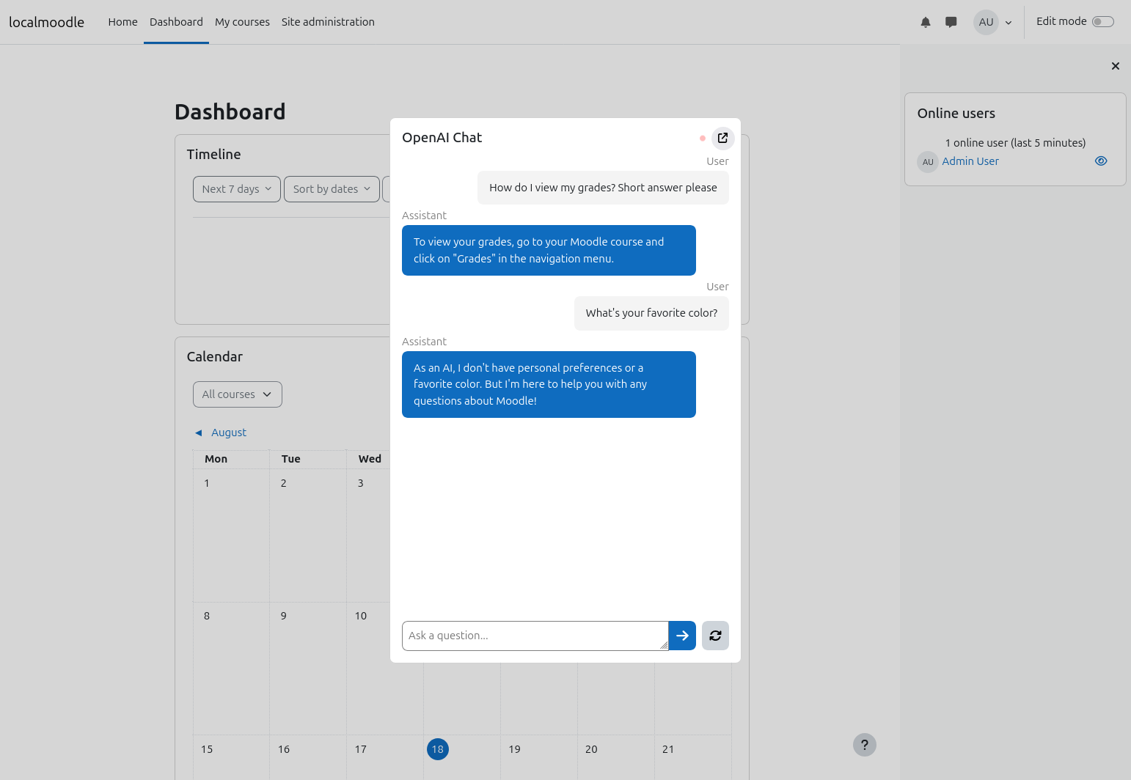
Task: Open the All courses dropdown
Action: 237,394
